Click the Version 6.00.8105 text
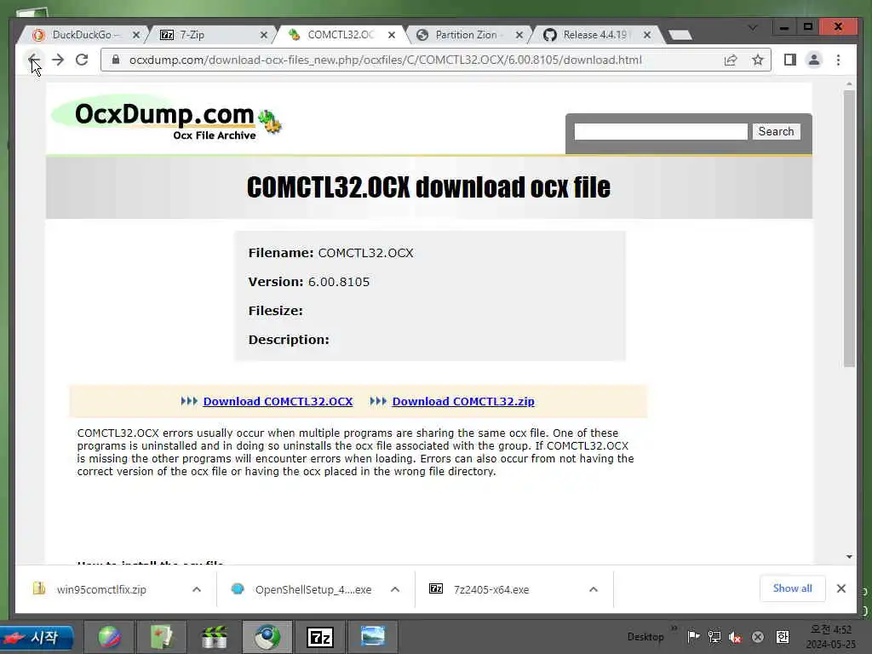The width and height of the screenshot is (872, 654). [x=308, y=282]
